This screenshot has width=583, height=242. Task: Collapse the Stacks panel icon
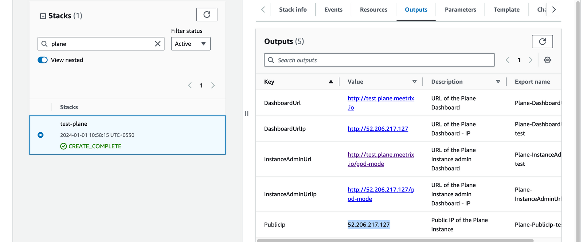pyautogui.click(x=43, y=16)
